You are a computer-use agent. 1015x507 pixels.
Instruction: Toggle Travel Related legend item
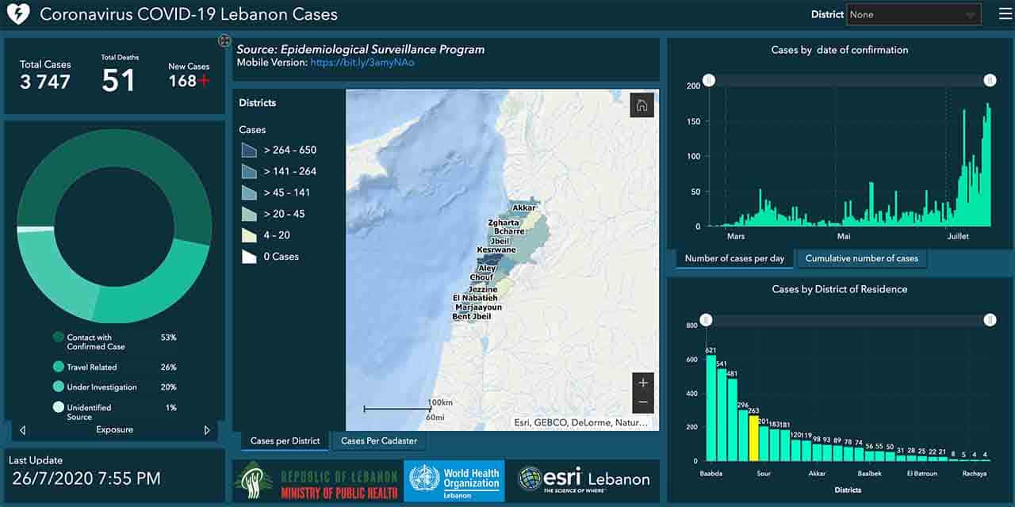(91, 367)
